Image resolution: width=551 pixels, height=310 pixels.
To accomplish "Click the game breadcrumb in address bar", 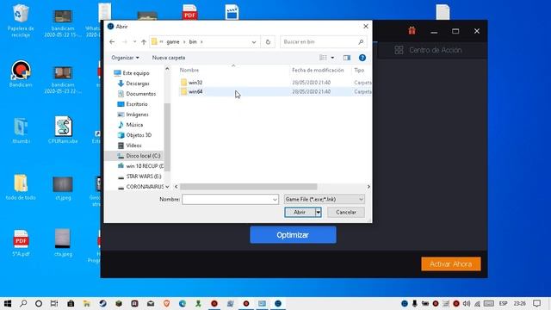I will pyautogui.click(x=173, y=42).
